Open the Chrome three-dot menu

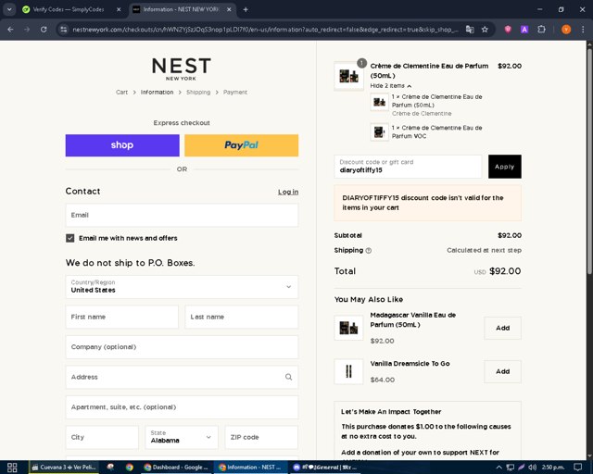[x=583, y=29]
